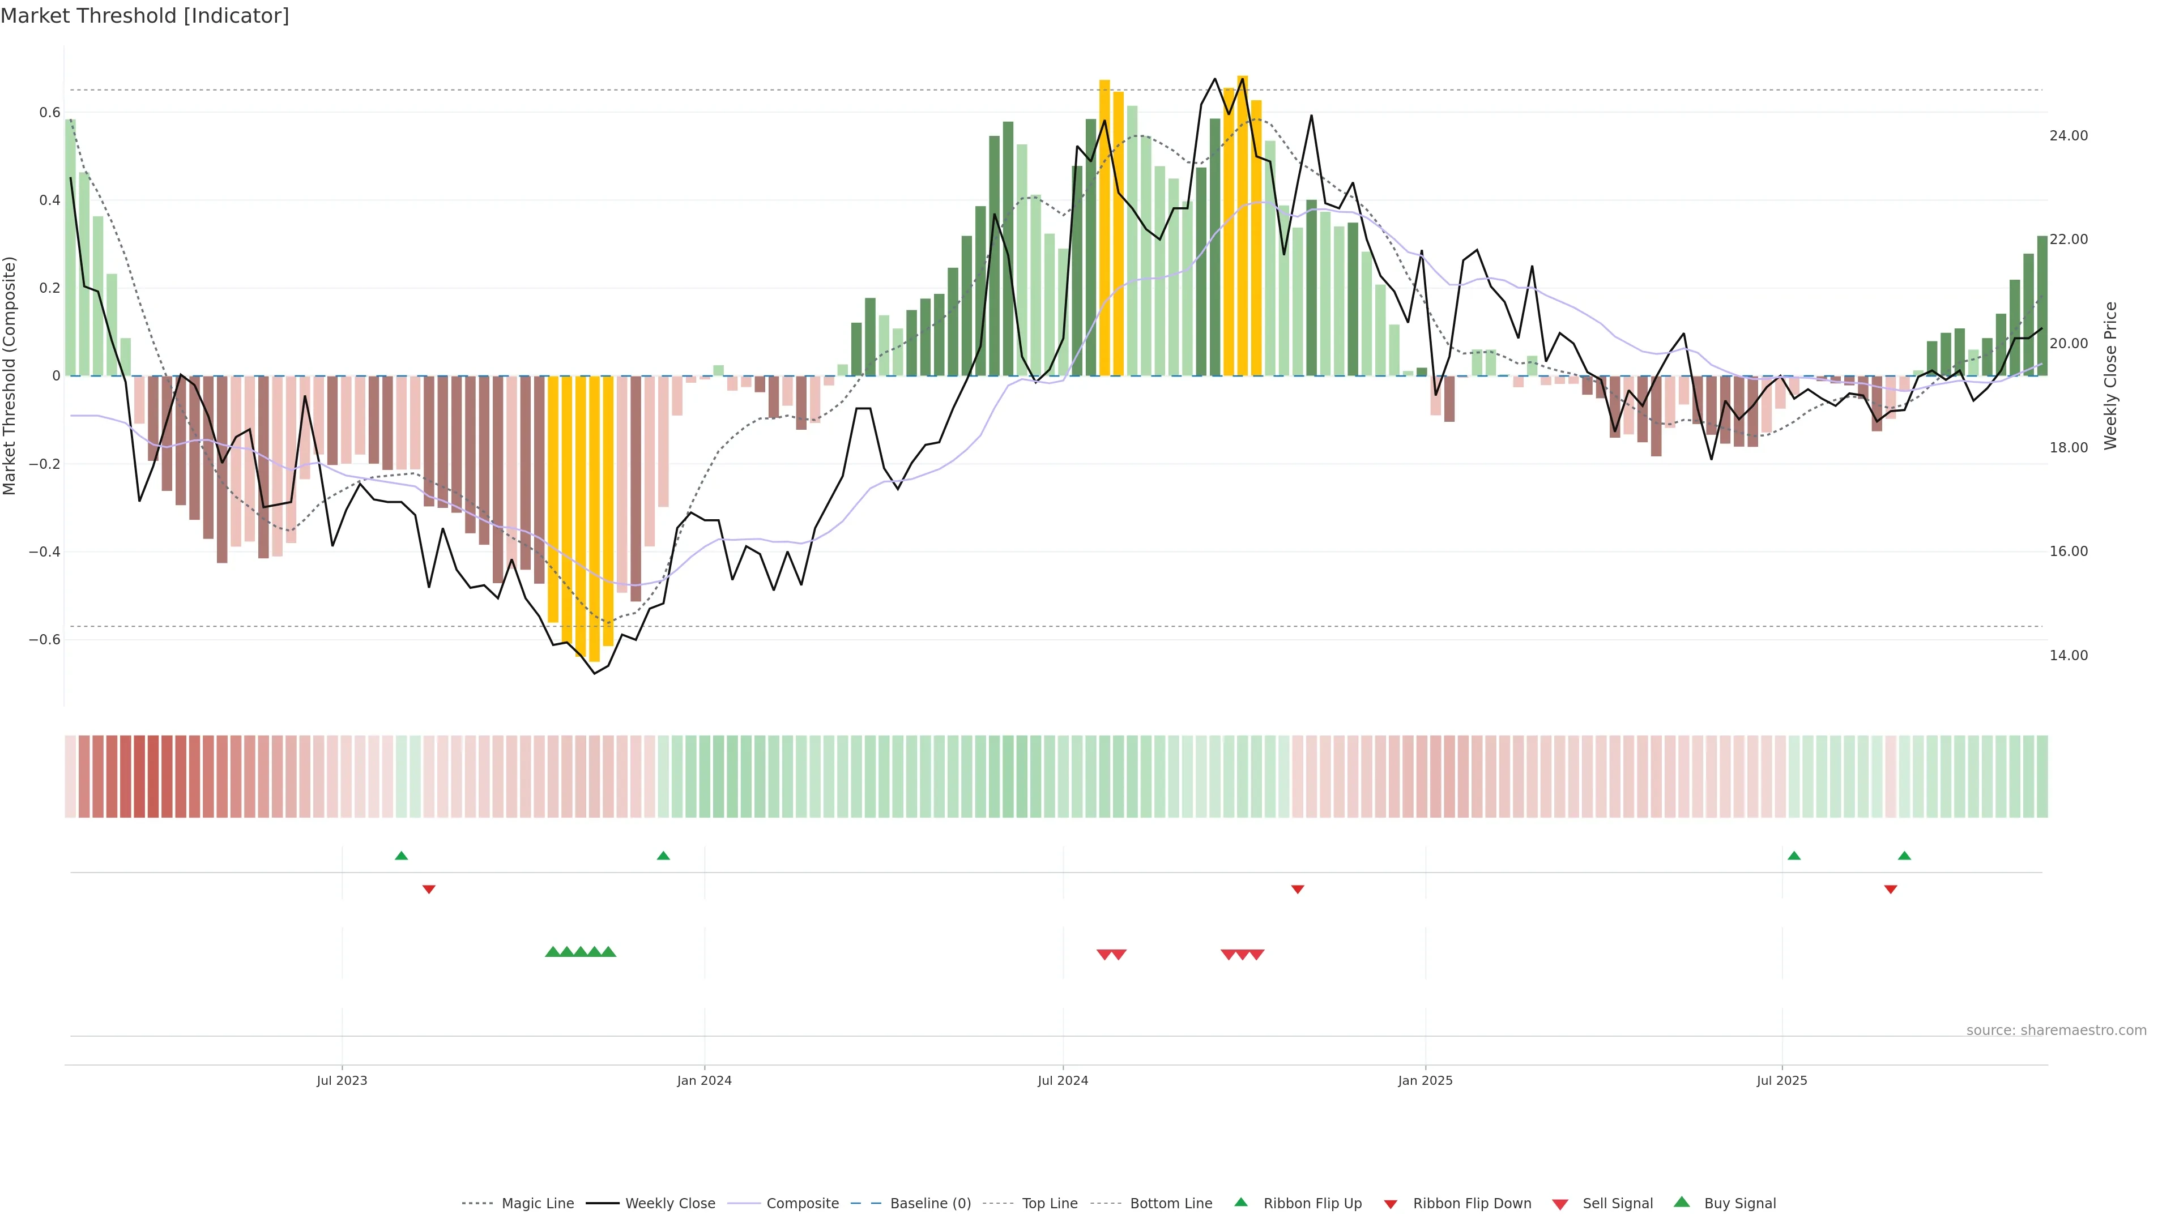The image size is (2175, 1223).
Task: Click the source: sharemaestro.com text
Action: (x=2056, y=1030)
